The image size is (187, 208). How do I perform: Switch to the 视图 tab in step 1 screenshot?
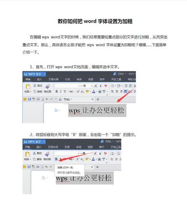(91, 79)
